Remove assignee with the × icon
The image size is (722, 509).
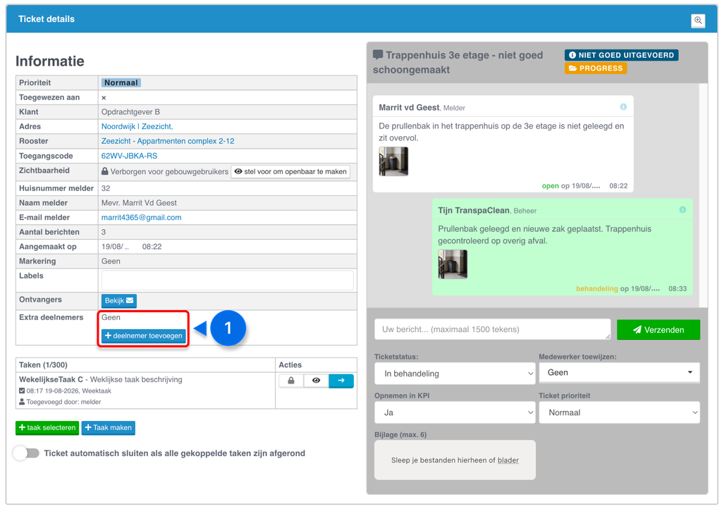(104, 97)
